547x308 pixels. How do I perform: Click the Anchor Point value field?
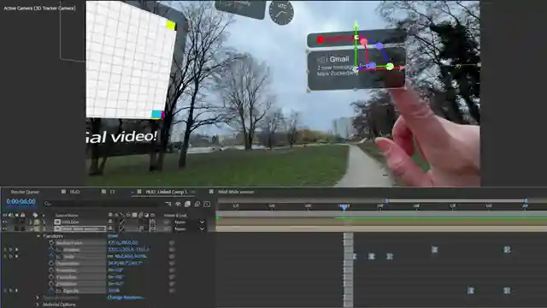tap(123, 243)
